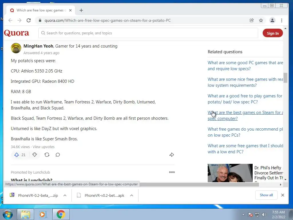The width and height of the screenshot is (293, 220).
Task: Focus the Quora search field
Action: pos(148,33)
